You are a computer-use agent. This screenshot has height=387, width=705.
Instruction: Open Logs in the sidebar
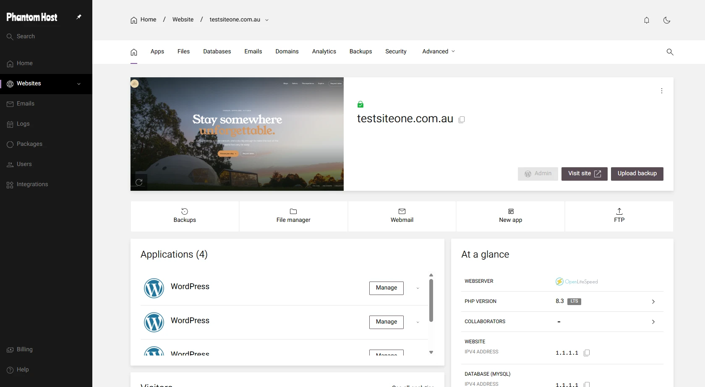pos(46,124)
